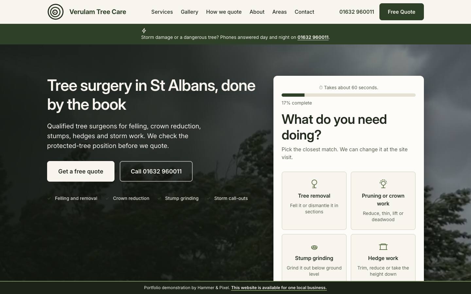The image size is (471, 294).
Task: Go to the Contact page
Action: 304,12
